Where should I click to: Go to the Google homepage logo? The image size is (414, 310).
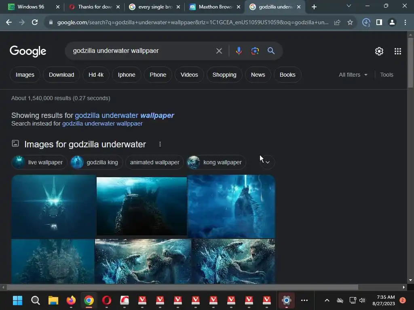coord(28,51)
